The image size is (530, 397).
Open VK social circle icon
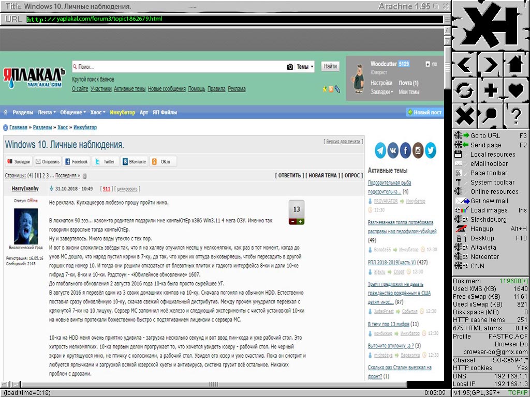393,150
